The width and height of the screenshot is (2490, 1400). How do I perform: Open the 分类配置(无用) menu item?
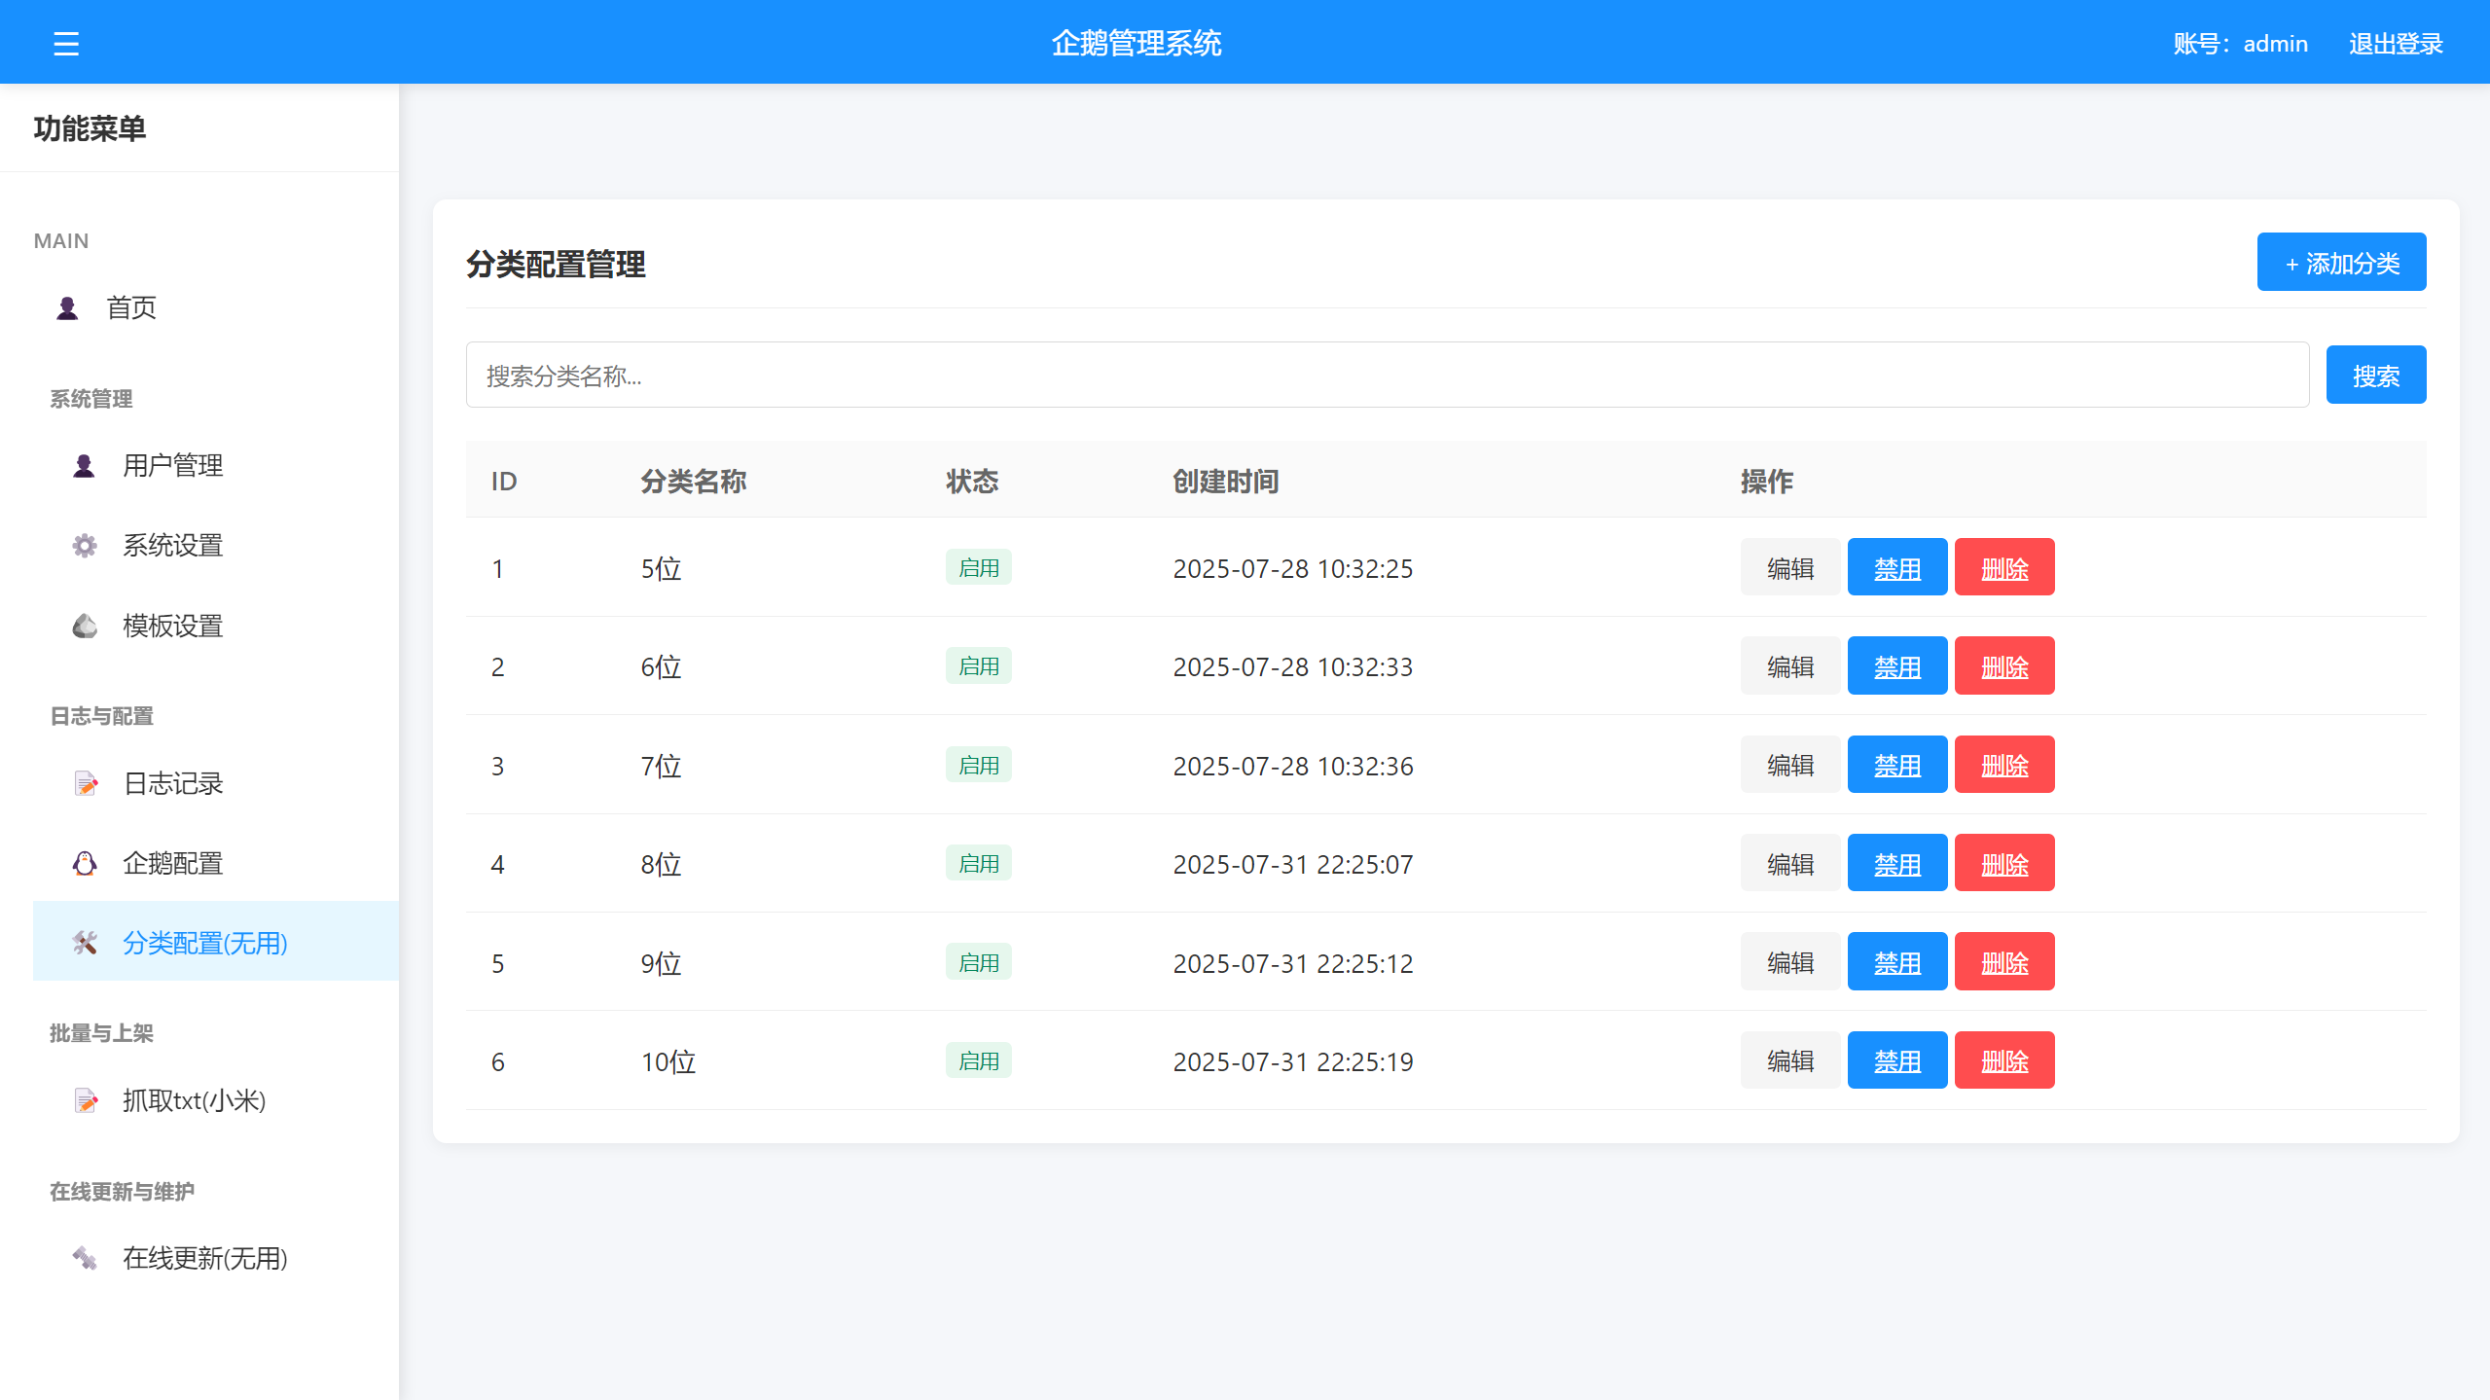203,942
